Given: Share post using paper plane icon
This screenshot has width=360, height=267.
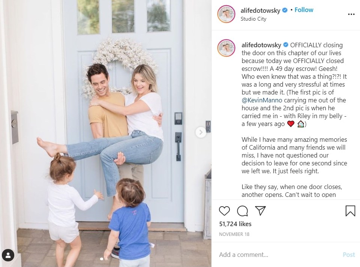Looking at the screenshot, I should 260,210.
